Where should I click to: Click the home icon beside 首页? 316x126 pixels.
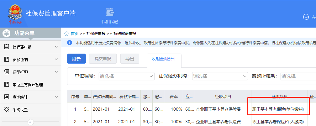coord(66,34)
